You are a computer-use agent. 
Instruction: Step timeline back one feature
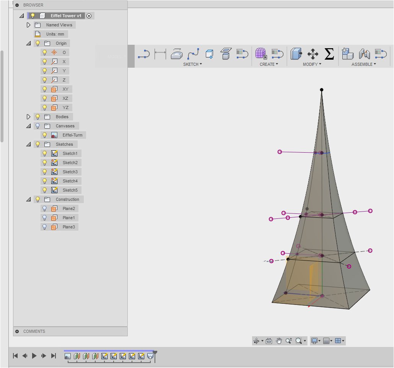[24, 356]
